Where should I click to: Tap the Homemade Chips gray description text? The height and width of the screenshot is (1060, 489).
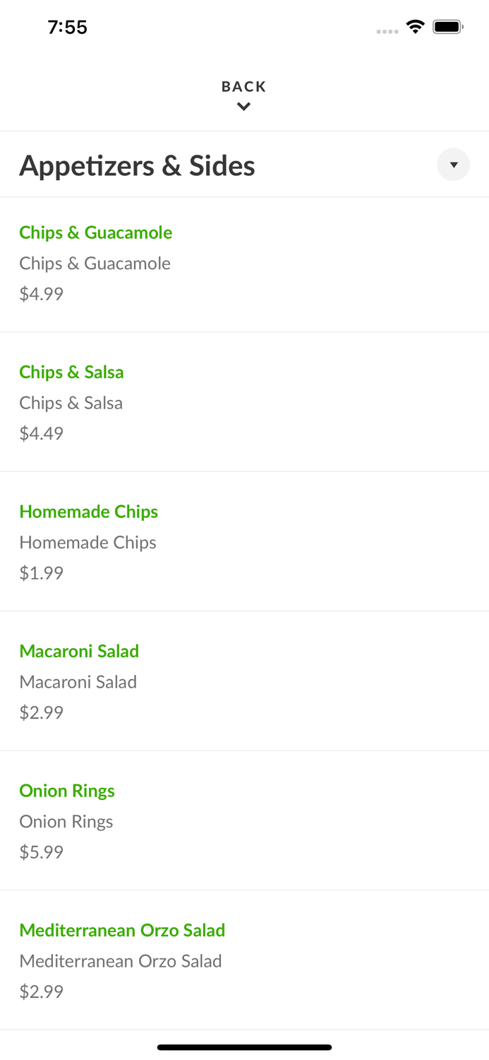pyautogui.click(x=88, y=542)
